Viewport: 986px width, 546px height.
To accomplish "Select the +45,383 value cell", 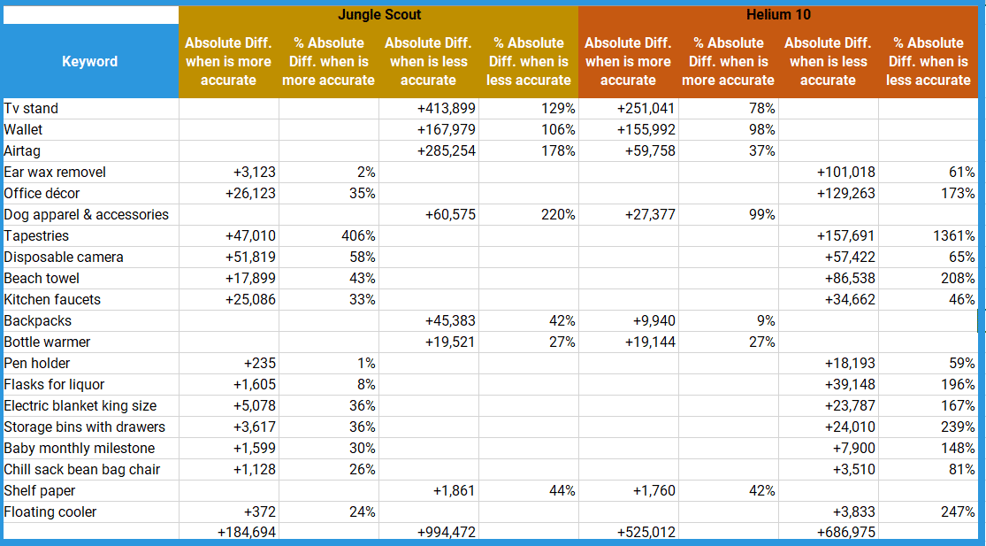I will [429, 321].
